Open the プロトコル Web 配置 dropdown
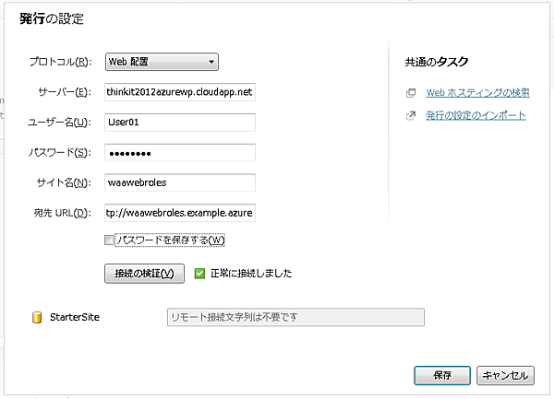Image resolution: width=554 pixels, height=399 pixels. (x=162, y=63)
